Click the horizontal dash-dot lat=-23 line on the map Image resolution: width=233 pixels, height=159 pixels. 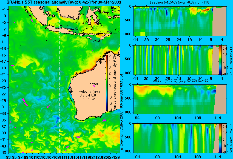click(43, 81)
